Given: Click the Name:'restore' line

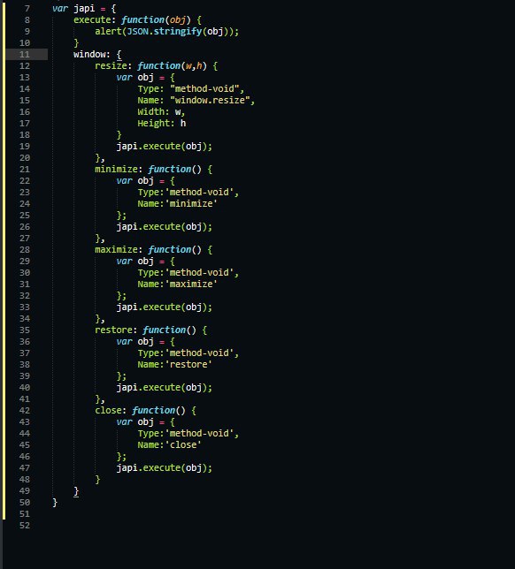Looking at the screenshot, I should coord(175,365).
